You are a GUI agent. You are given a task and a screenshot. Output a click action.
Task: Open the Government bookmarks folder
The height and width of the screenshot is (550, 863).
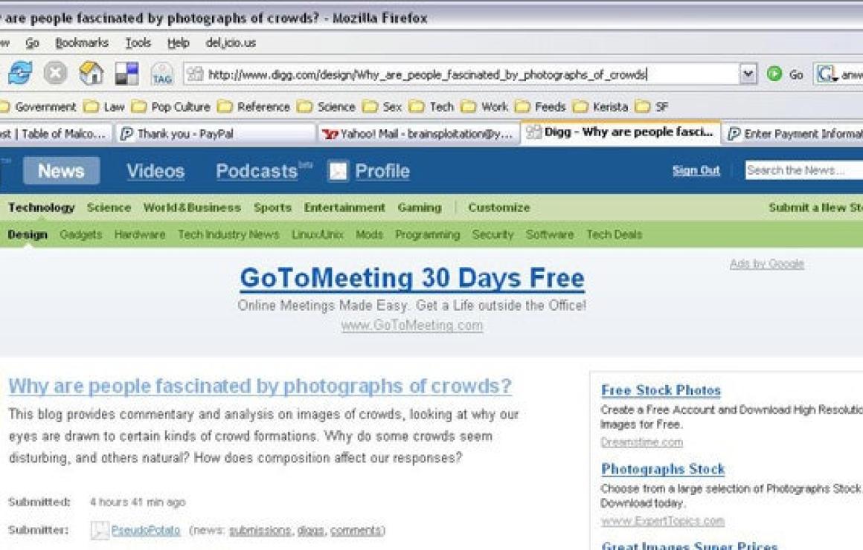(37, 107)
